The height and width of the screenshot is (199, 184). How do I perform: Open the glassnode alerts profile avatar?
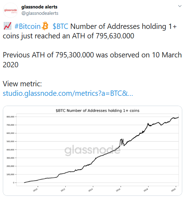(11, 10)
